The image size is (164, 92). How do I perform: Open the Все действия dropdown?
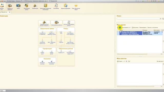(160, 61)
